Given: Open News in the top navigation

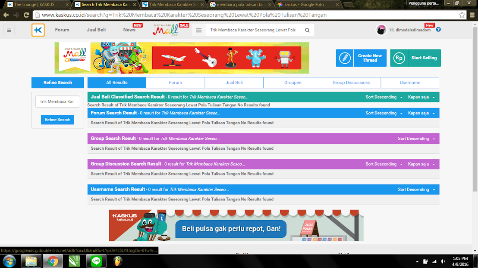Looking at the screenshot, I should point(129,30).
